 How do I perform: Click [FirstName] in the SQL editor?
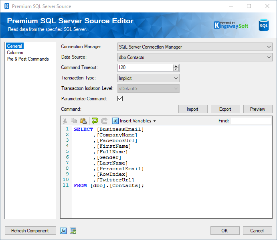[x=114, y=146]
